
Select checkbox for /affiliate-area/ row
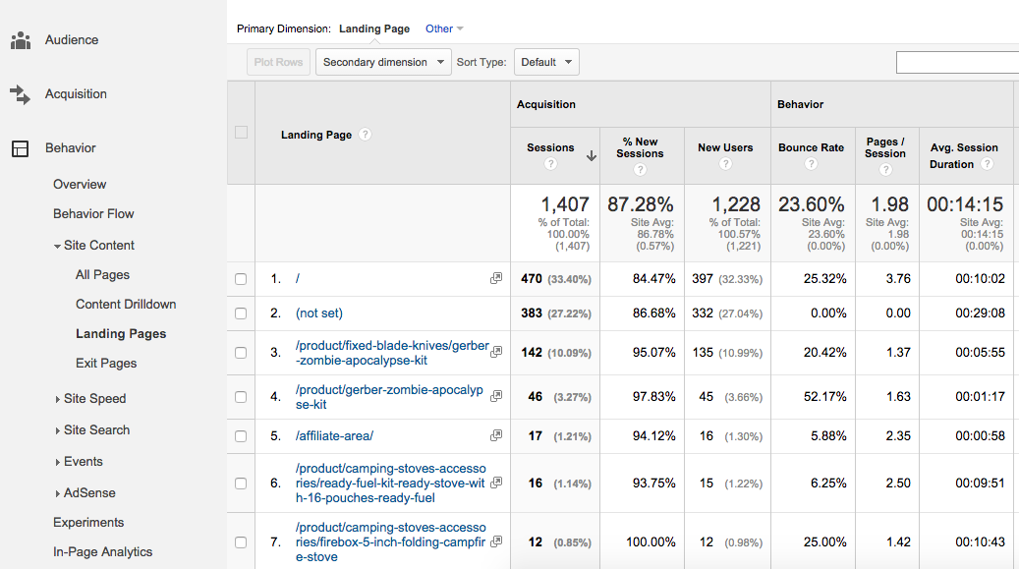(241, 436)
